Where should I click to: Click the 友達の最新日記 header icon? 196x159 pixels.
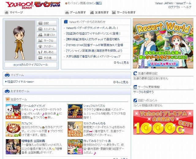pos(135,73)
